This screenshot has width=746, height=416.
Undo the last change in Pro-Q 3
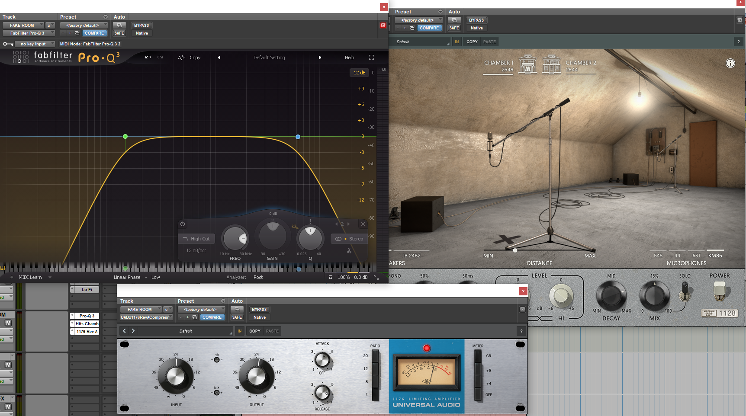pyautogui.click(x=148, y=58)
